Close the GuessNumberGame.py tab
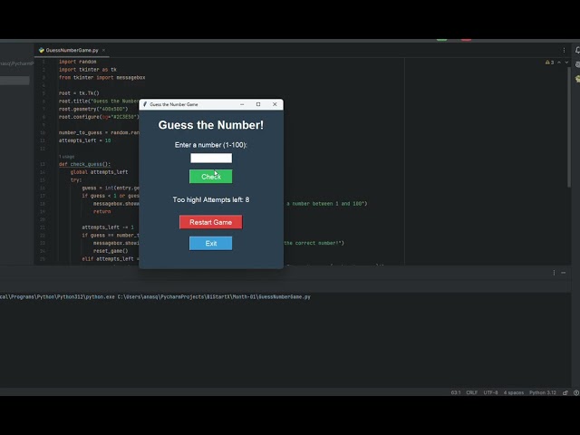Screen dimensions: 580x435 (103, 51)
